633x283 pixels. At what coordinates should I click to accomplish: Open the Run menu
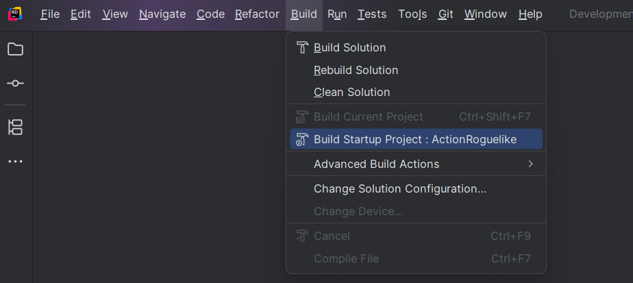[x=337, y=14]
